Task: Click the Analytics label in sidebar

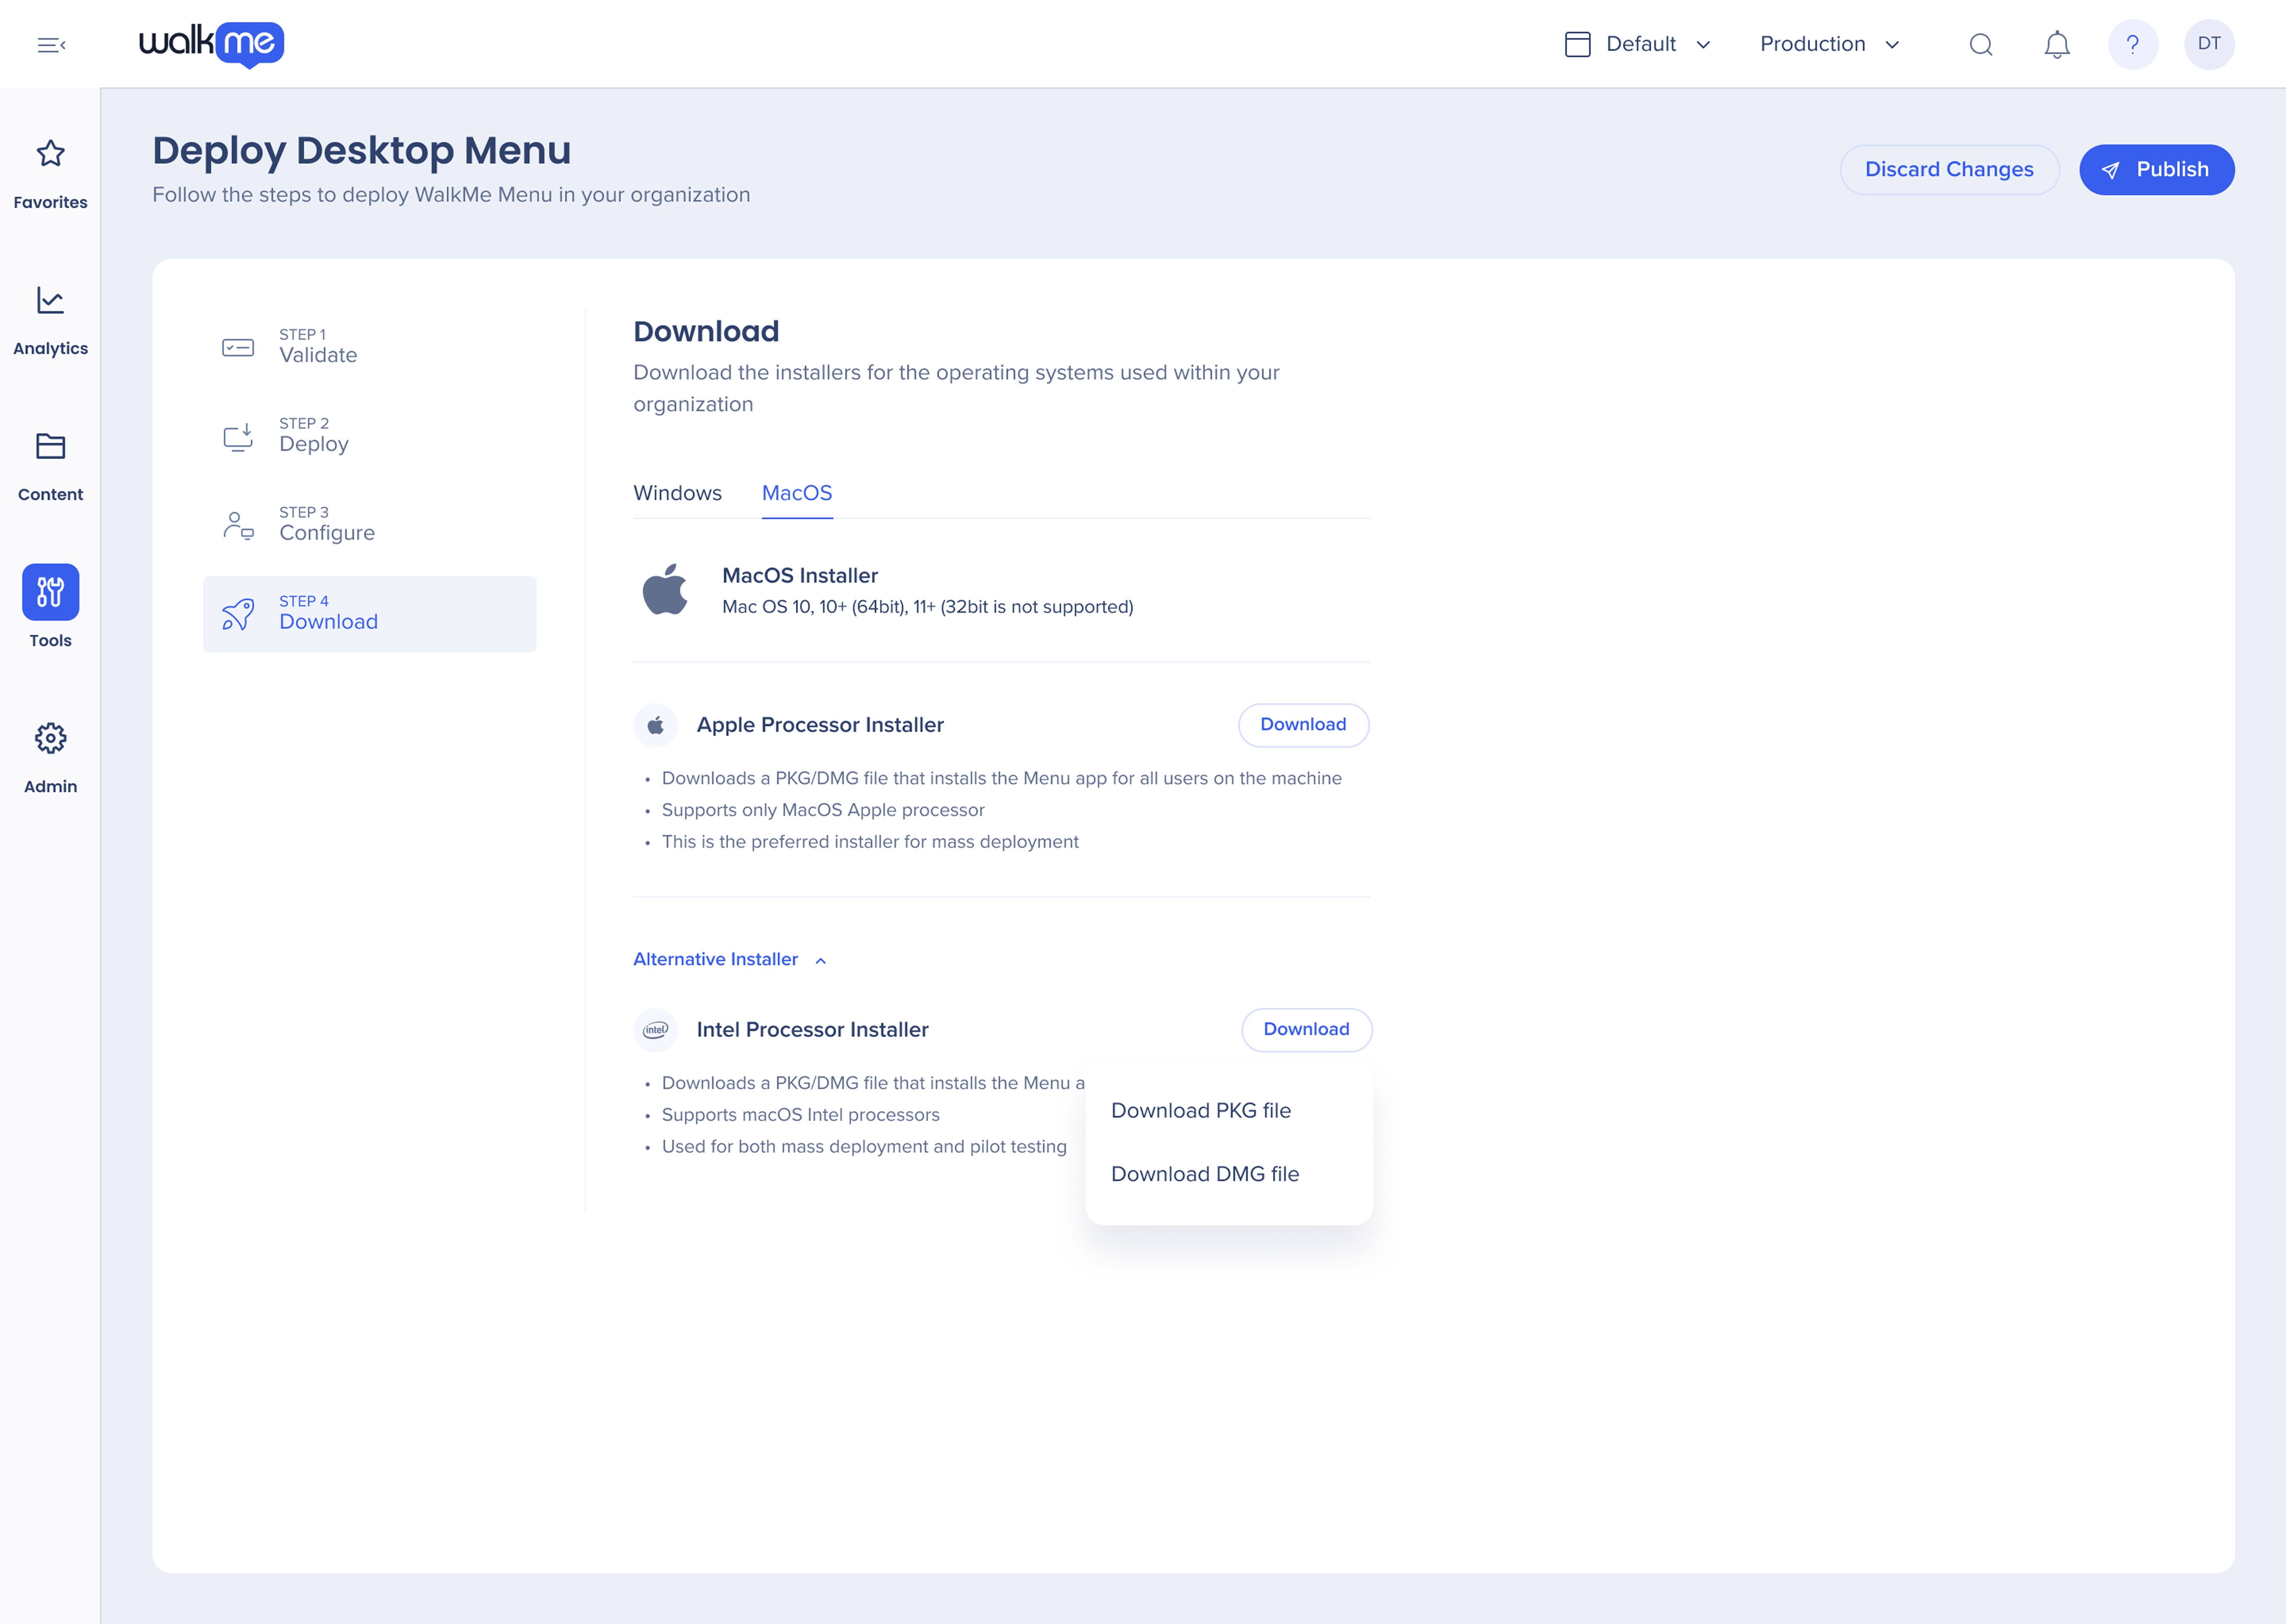Action: click(x=50, y=348)
